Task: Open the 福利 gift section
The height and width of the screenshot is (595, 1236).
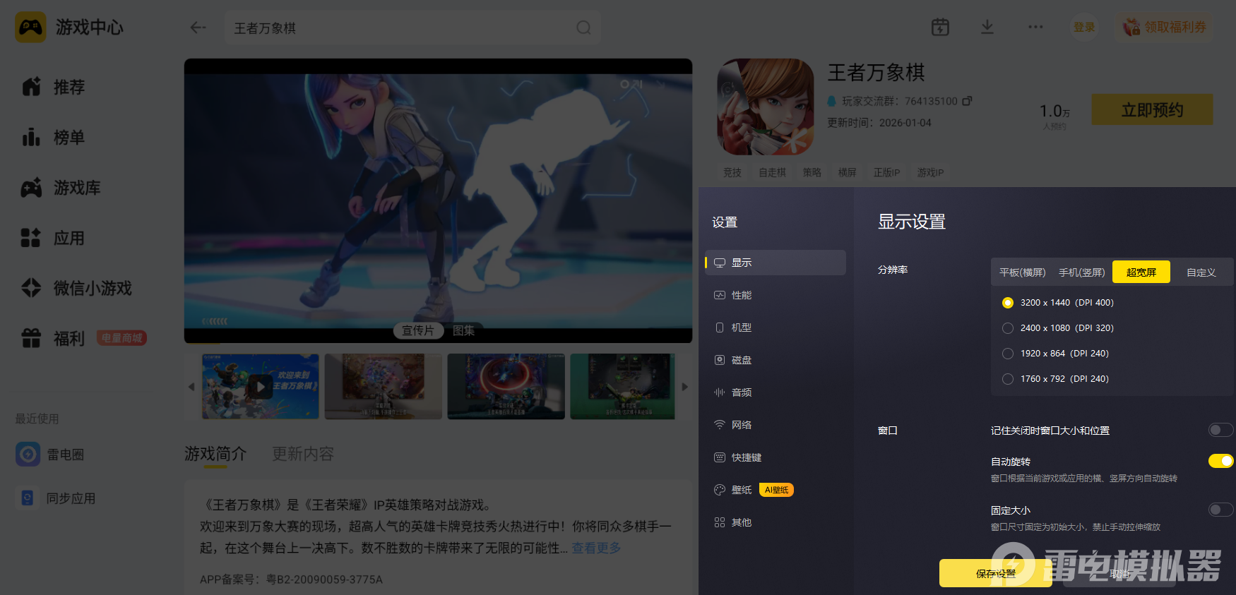Action: [x=54, y=338]
